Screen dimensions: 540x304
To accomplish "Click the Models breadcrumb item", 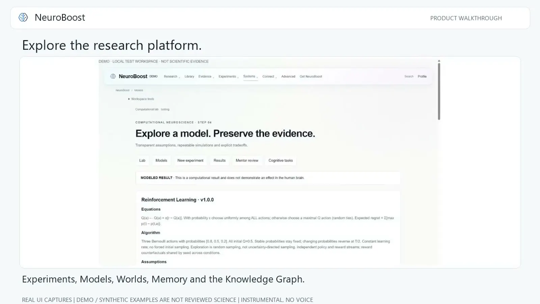I will 139,91.
